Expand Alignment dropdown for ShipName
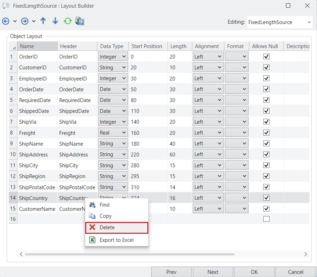This screenshot has height=277, width=317. click(208, 144)
